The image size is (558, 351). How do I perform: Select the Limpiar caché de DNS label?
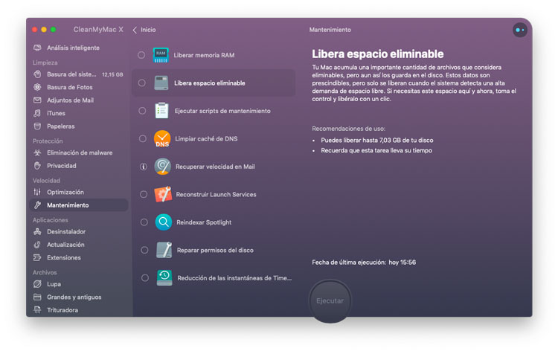tap(206, 139)
